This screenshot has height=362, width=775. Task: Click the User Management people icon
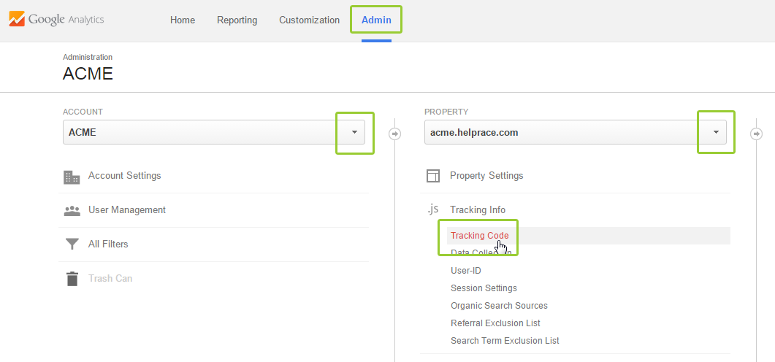72,211
